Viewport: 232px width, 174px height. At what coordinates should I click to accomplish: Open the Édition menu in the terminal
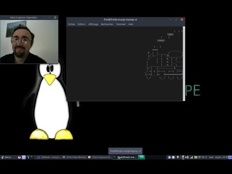coord(82,24)
